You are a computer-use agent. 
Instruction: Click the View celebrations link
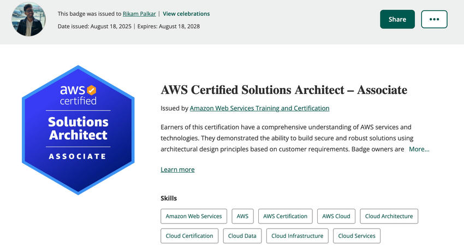pyautogui.click(x=186, y=14)
